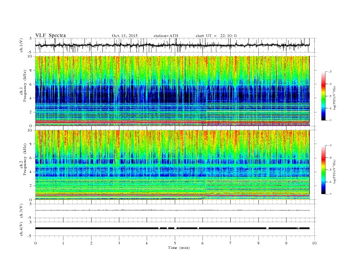
Task: Select the date text "Oct. 13, 2015"
Action: click(125, 36)
